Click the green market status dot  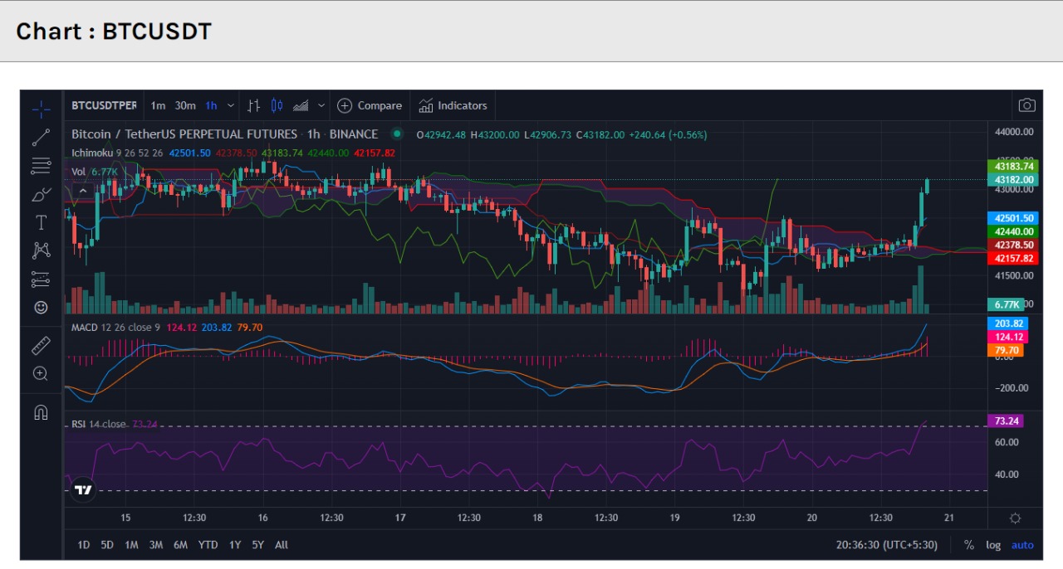[x=397, y=134]
